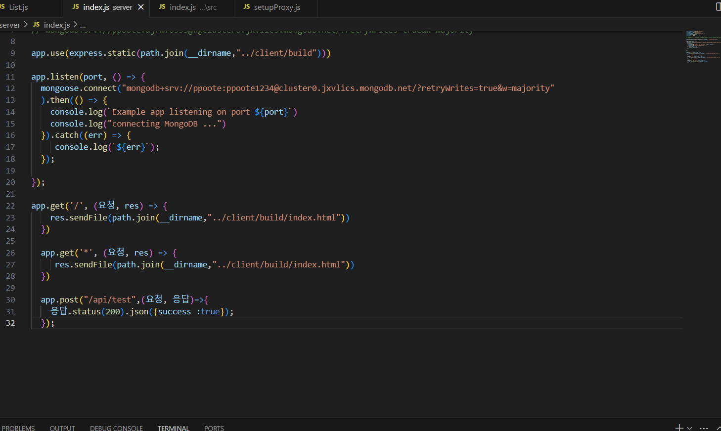Click the JS icon on index.js src tab
721x431 pixels.
(162, 7)
